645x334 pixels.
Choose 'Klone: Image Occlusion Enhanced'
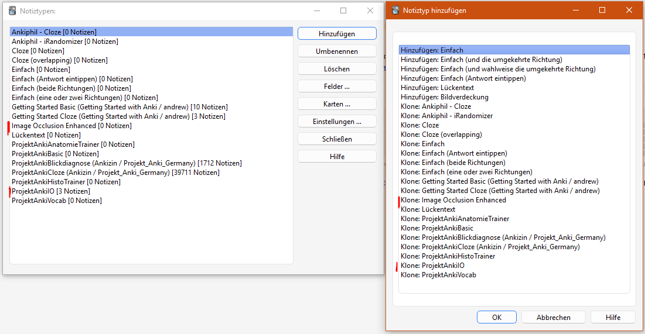(x=514, y=200)
